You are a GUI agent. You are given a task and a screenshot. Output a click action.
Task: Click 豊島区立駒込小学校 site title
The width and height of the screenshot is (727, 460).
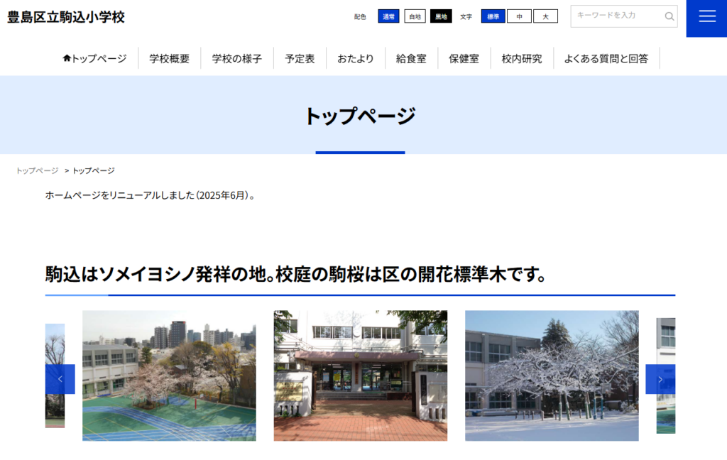[x=66, y=17]
